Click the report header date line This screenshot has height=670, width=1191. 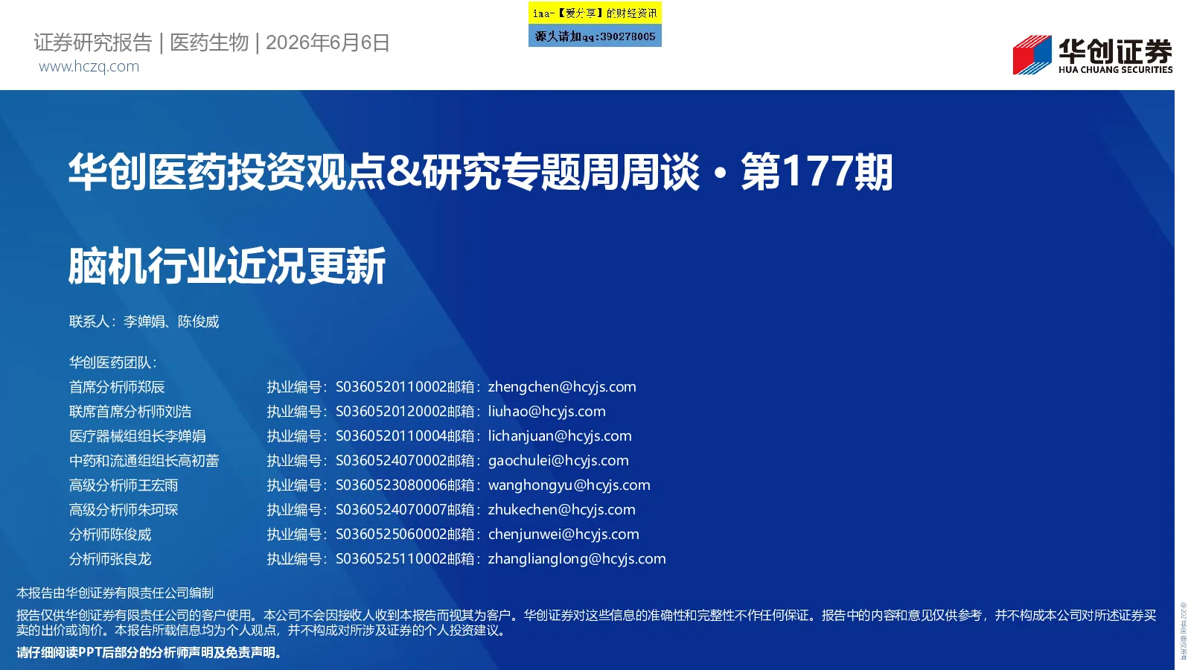(x=211, y=42)
